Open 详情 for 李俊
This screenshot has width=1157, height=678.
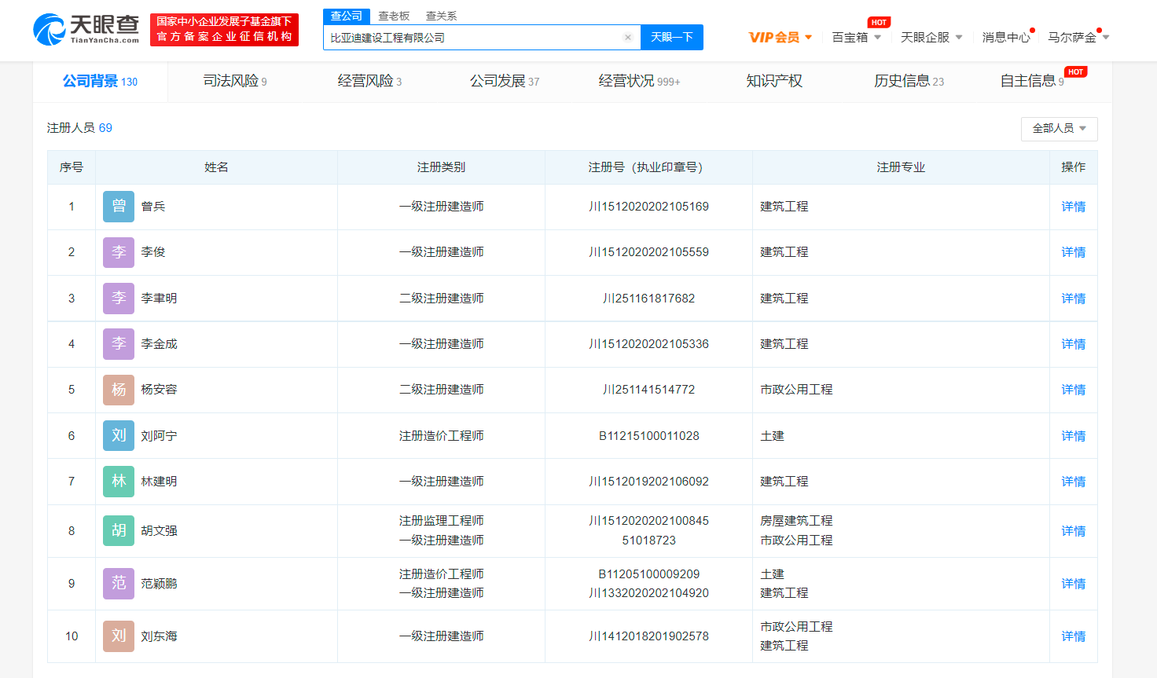(1073, 252)
